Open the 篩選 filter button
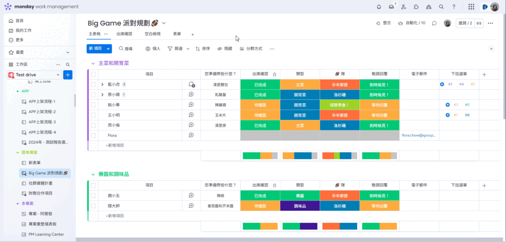Screen dimensions: 506x242 tap(175, 49)
